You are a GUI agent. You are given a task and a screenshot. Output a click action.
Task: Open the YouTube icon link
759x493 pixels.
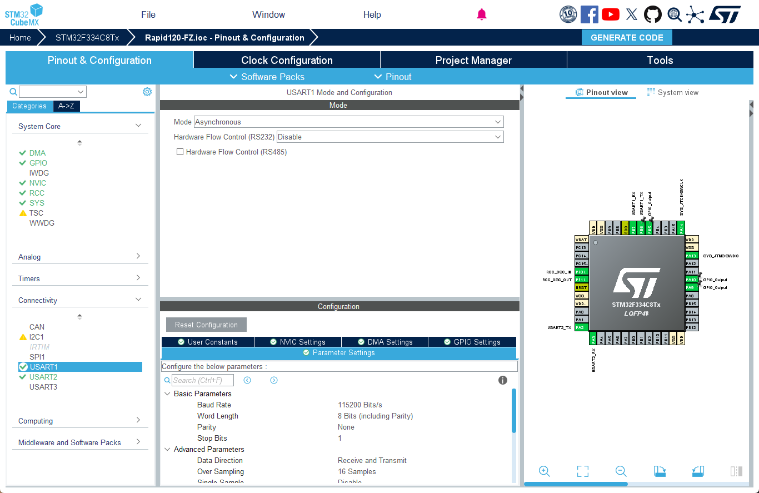coord(611,14)
